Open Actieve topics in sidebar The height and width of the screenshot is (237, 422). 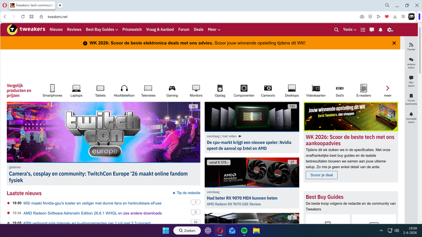(411, 63)
